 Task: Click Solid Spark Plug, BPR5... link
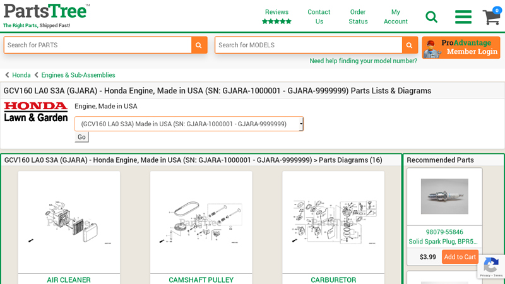[443, 242]
